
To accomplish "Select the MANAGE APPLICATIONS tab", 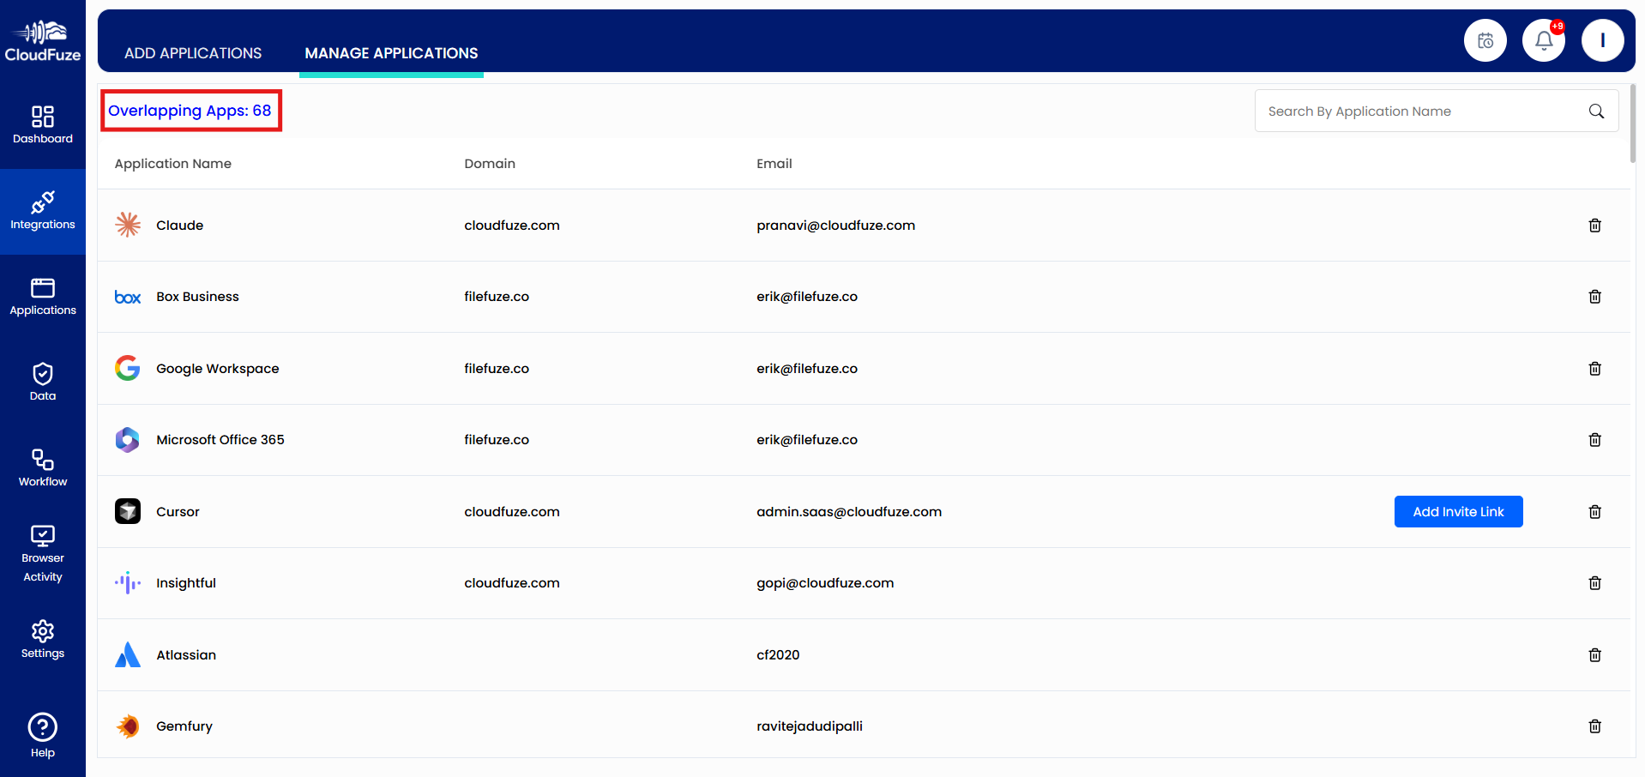I will pyautogui.click(x=390, y=52).
